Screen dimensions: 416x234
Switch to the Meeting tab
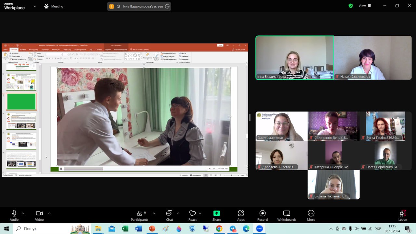tap(54, 6)
